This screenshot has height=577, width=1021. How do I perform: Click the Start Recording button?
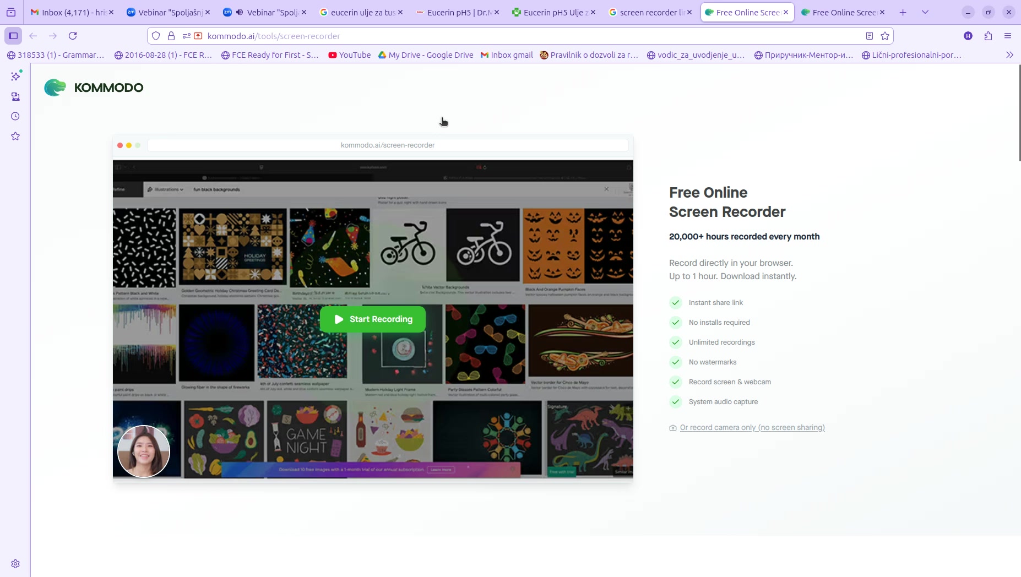click(x=372, y=319)
